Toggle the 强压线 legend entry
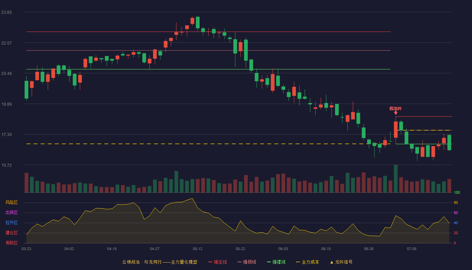Viewport: 472px width, 270px height. pos(217,262)
